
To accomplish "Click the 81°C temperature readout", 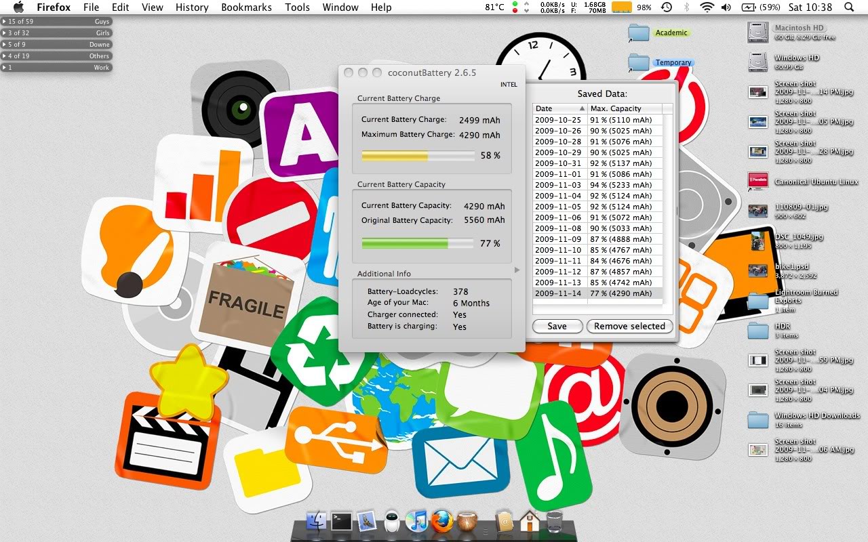I will pos(495,7).
